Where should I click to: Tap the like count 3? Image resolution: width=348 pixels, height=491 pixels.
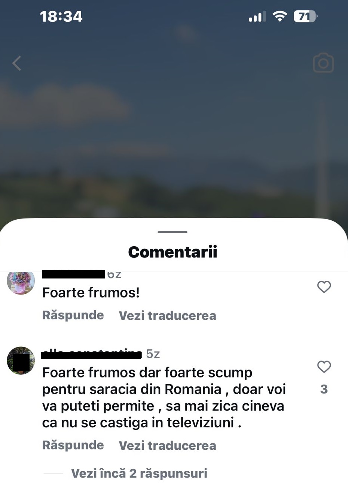point(324,389)
